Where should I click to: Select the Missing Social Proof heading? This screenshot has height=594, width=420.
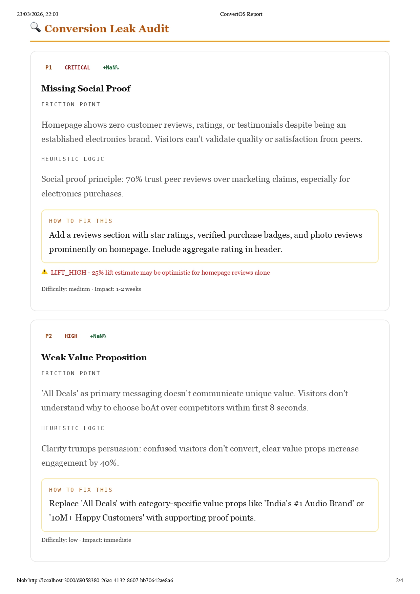pyautogui.click(x=86, y=89)
